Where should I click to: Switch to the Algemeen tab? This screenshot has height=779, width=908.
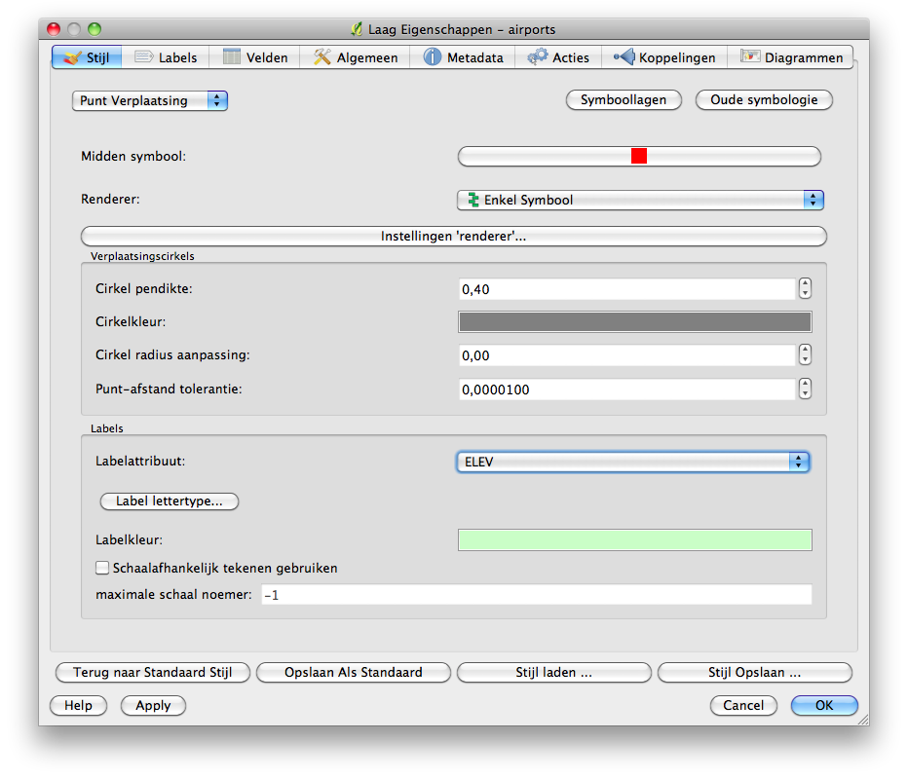[355, 57]
